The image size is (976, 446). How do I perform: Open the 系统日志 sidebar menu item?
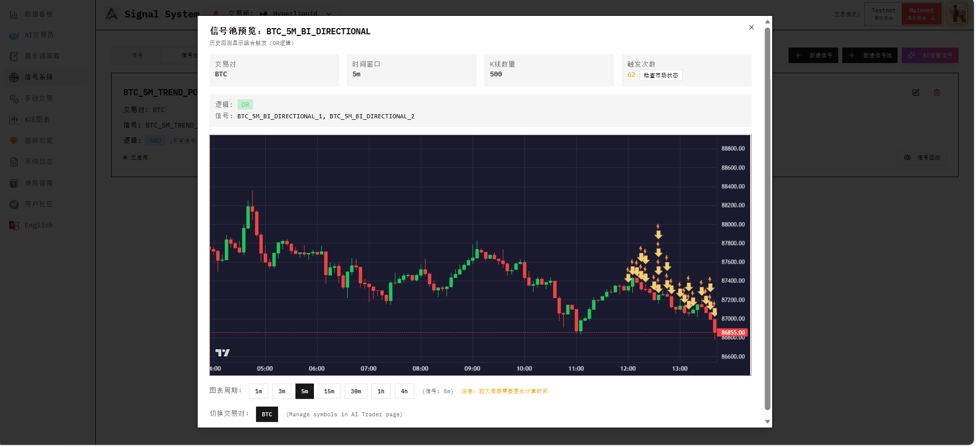pos(38,162)
